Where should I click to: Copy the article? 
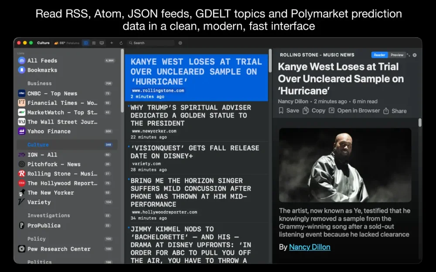[314, 111]
